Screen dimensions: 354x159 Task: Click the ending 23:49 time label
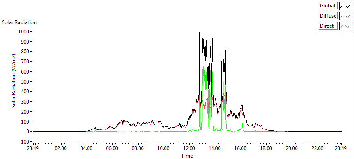(x=341, y=149)
